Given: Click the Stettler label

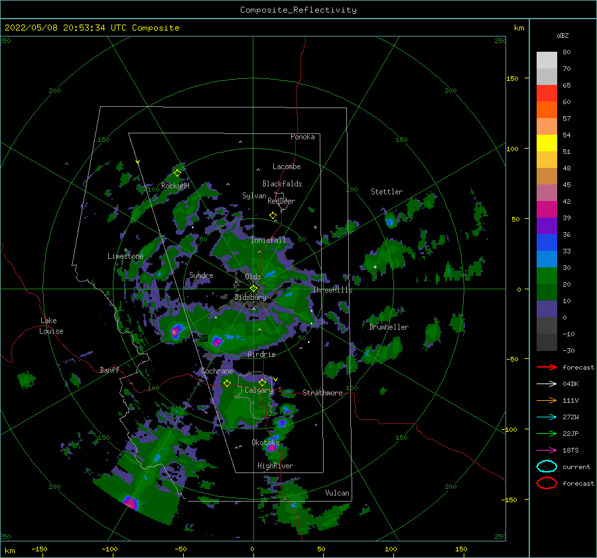Looking at the screenshot, I should (x=387, y=192).
